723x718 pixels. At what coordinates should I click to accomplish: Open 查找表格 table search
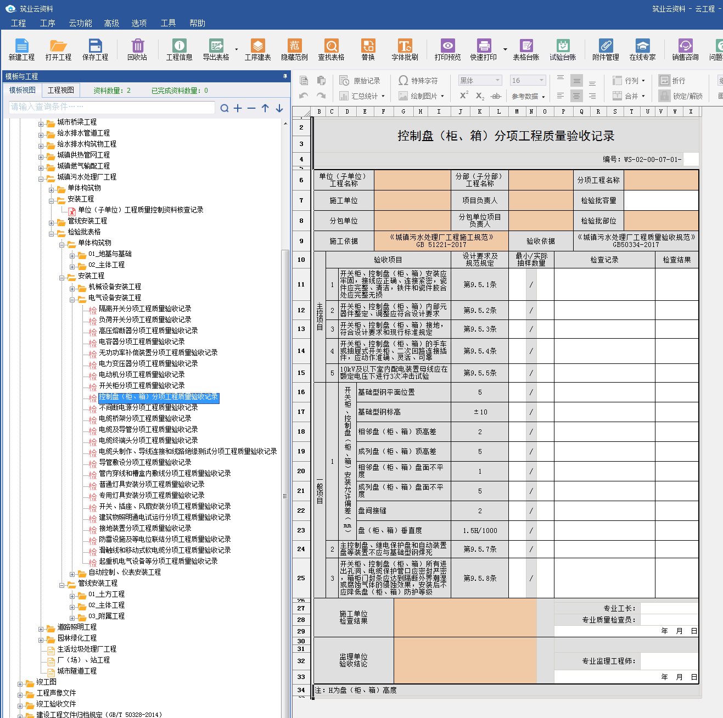pos(332,49)
